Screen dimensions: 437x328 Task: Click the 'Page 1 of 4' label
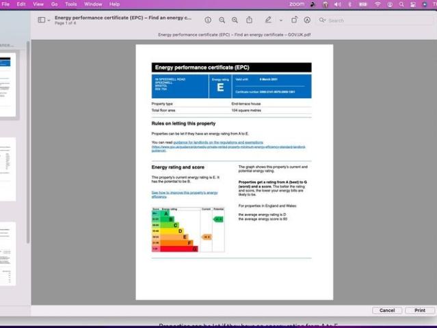[65, 23]
